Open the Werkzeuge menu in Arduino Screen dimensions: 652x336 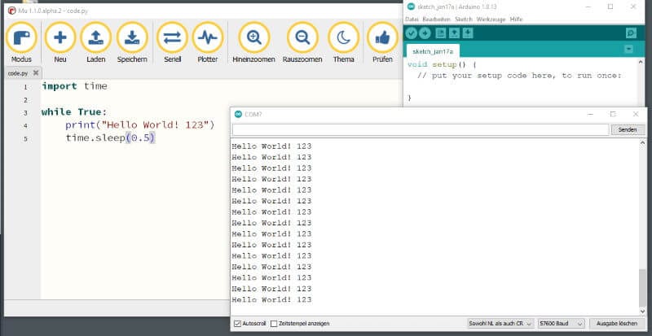pos(492,19)
